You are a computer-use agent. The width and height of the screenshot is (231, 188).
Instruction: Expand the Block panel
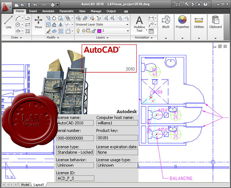coord(166,38)
